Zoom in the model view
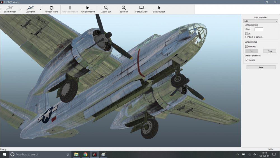The height and width of the screenshot is (158, 280). point(124,9)
